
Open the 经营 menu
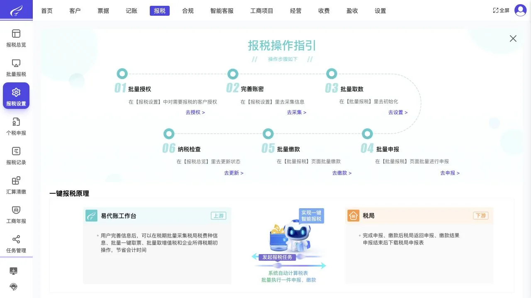[296, 11]
